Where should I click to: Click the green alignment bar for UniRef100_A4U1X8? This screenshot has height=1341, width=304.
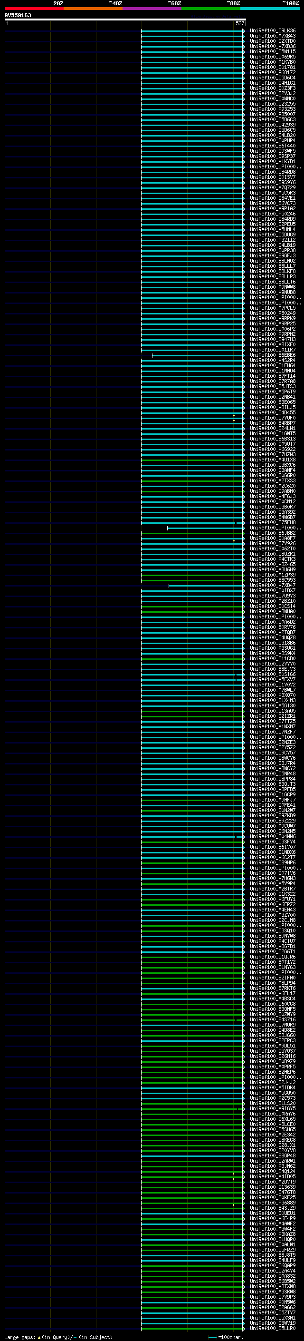[x=193, y=460]
